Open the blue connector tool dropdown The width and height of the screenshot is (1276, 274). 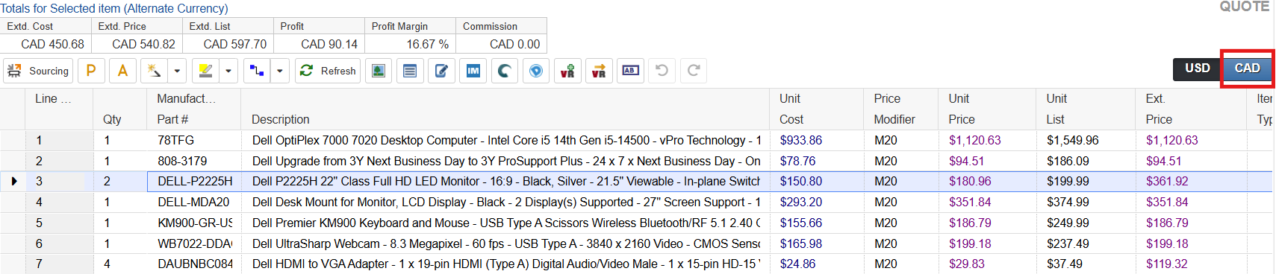pyautogui.click(x=280, y=71)
